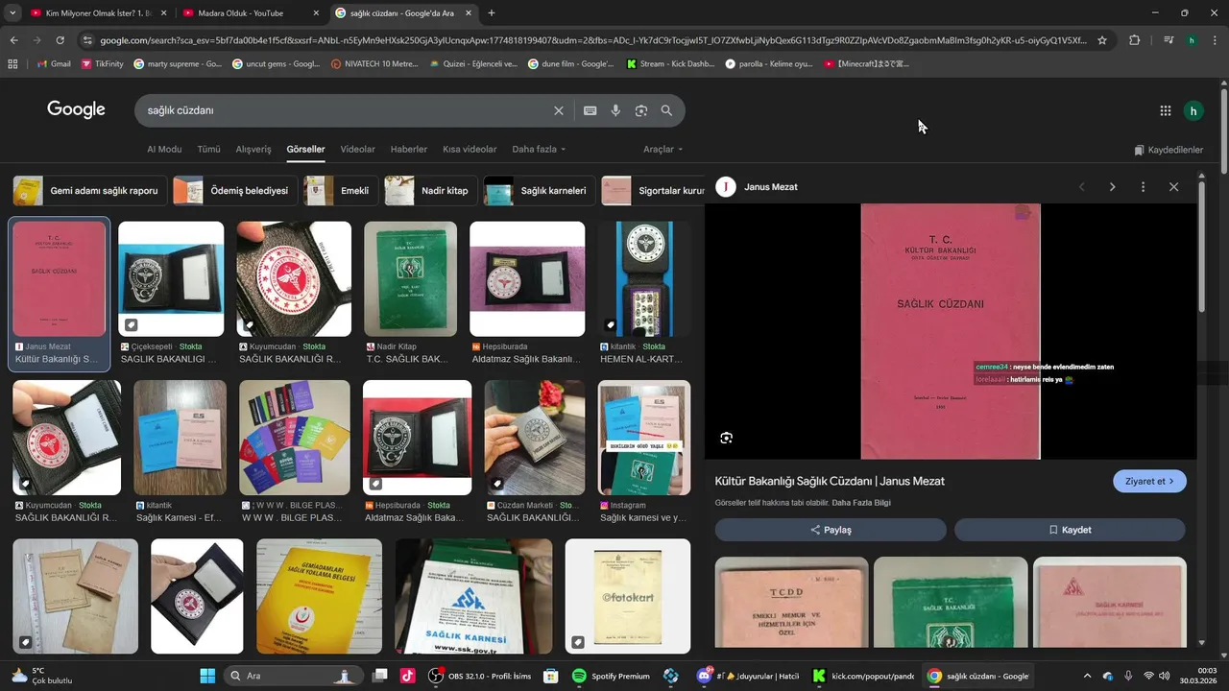Open a new browser tab
This screenshot has width=1229, height=691.
492,13
